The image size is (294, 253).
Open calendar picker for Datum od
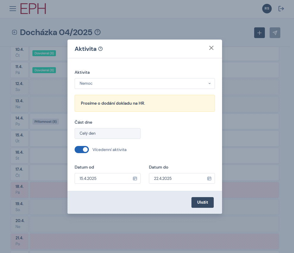[x=135, y=178]
